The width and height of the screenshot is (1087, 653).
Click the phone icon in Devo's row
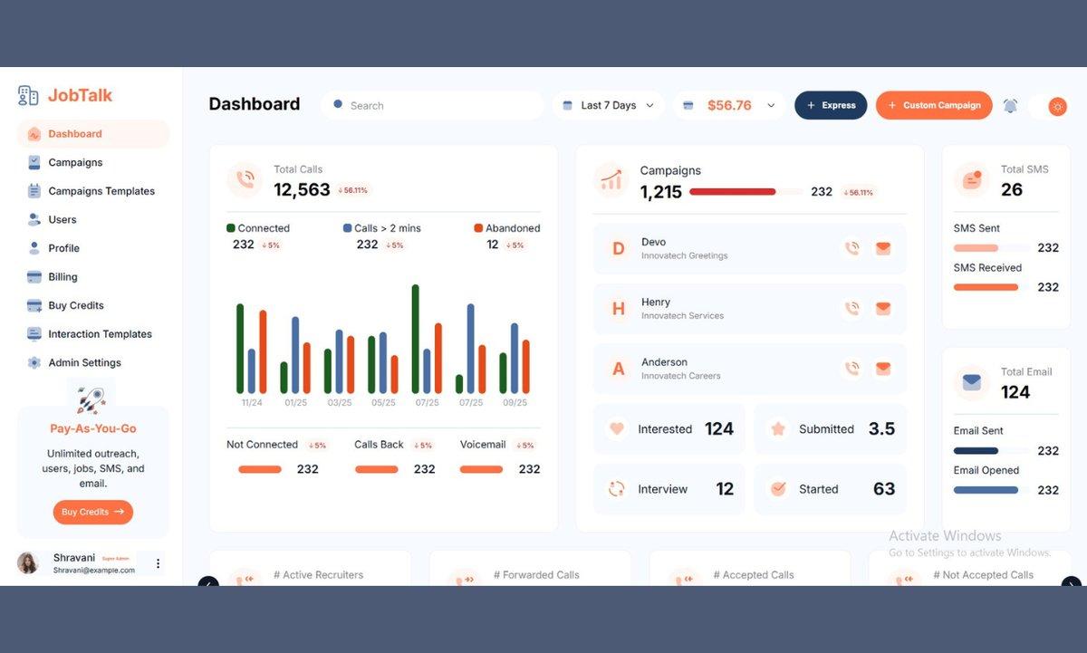pyautogui.click(x=851, y=248)
